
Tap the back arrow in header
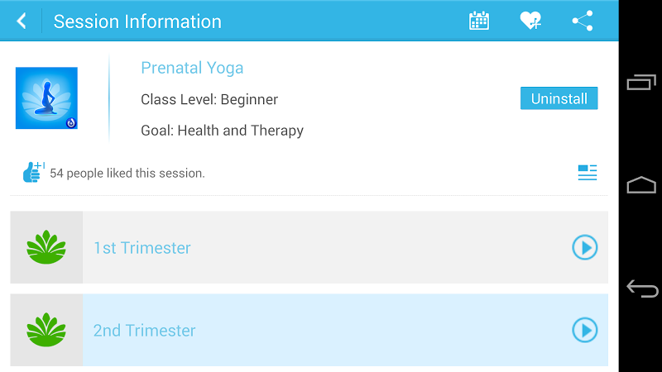[x=22, y=21]
